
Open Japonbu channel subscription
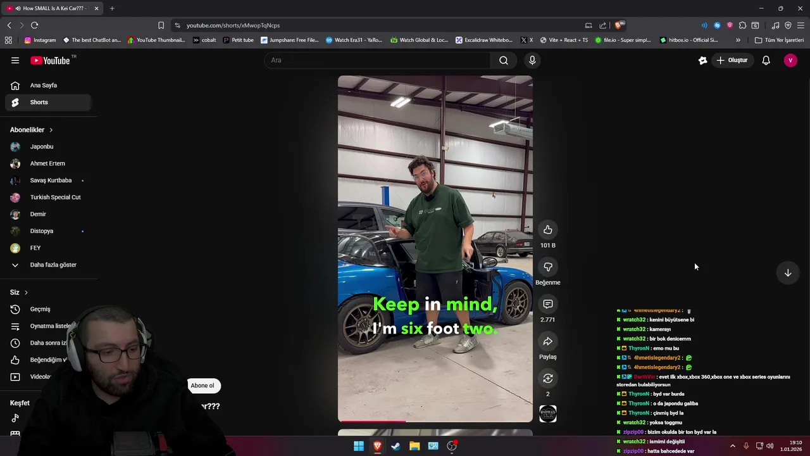coord(48,146)
